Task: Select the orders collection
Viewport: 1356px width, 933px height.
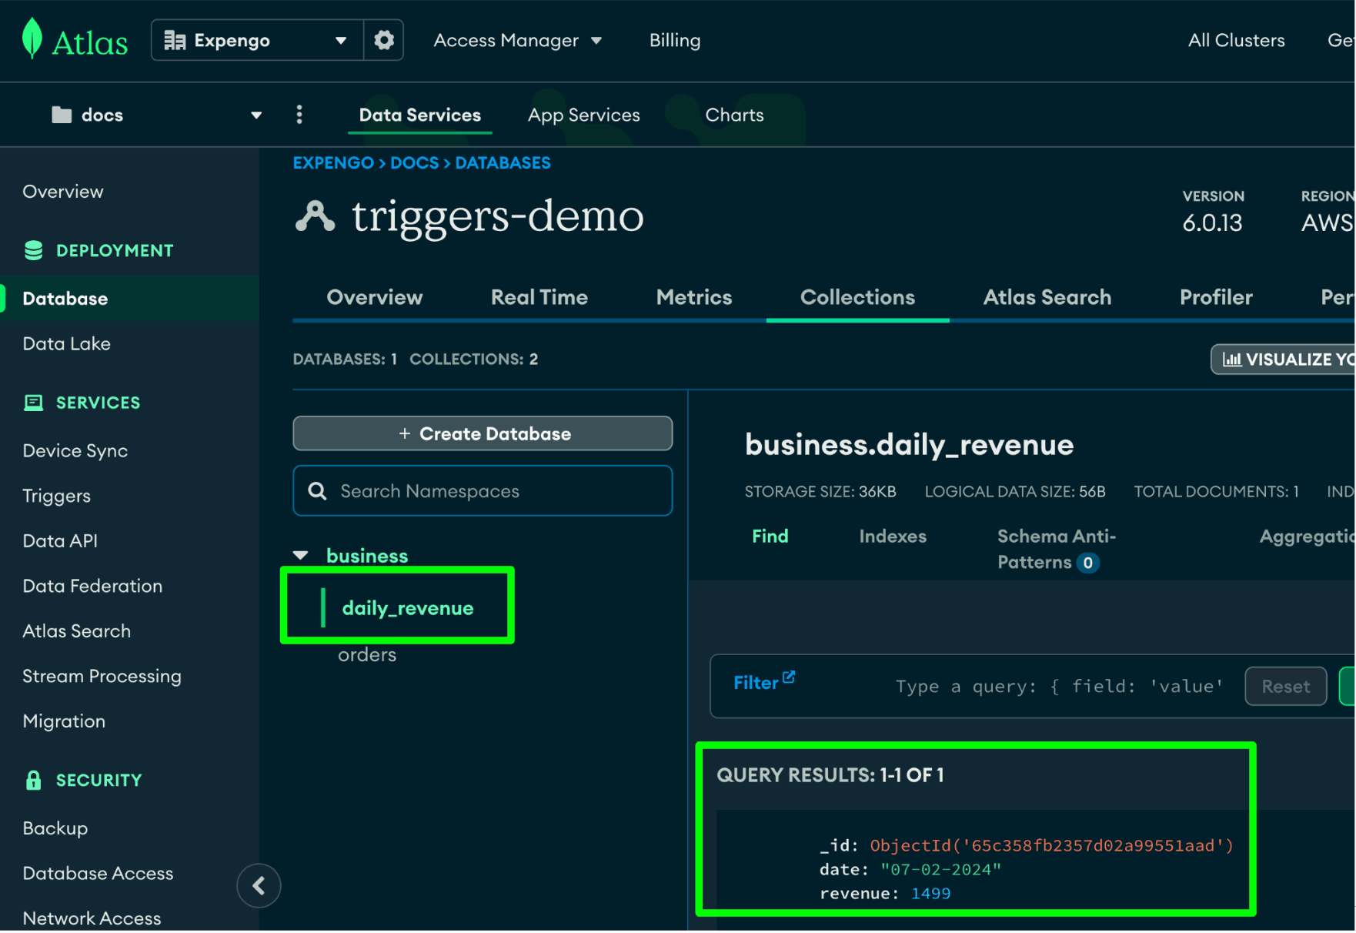Action: (367, 655)
